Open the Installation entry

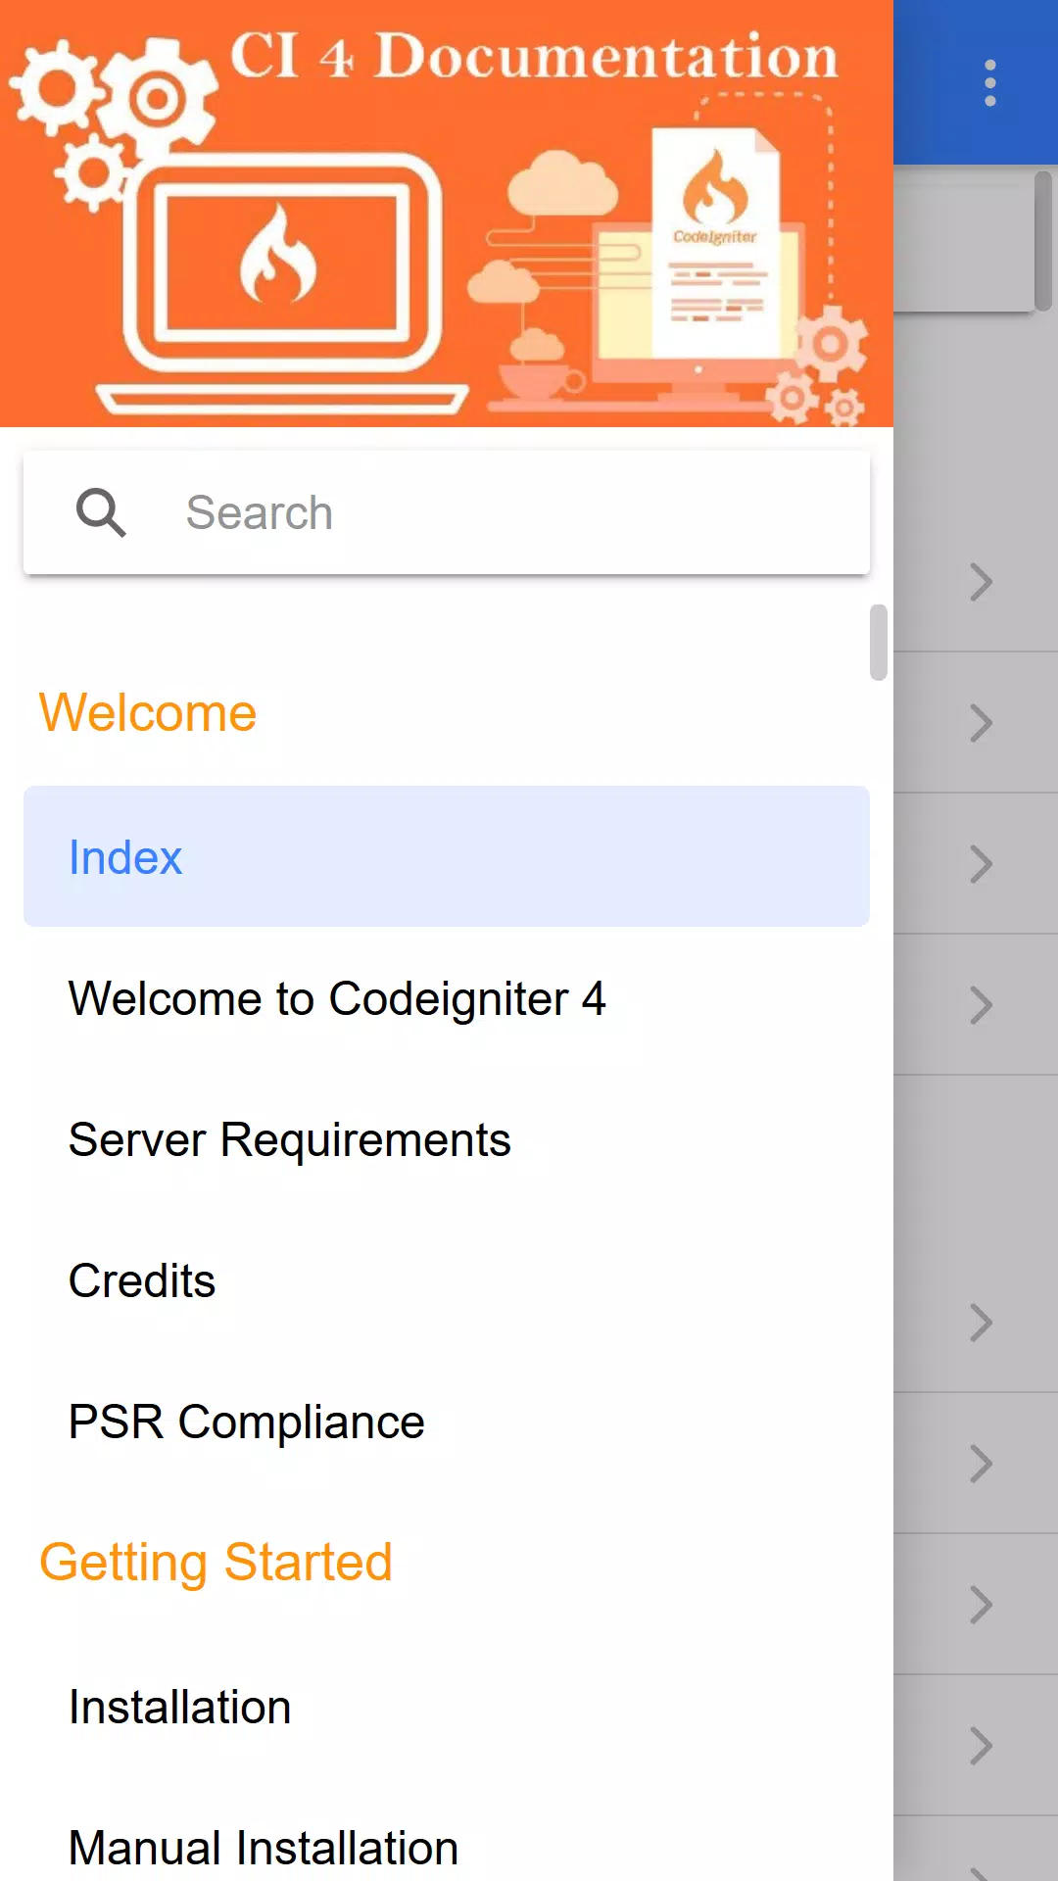(447, 1708)
